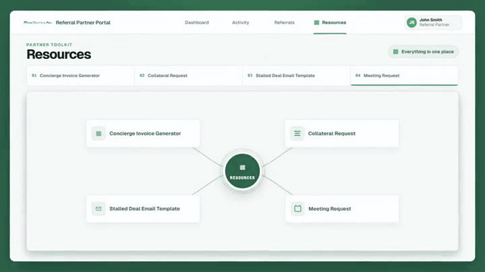Click the envelope icon on the Stalled Deal card
The height and width of the screenshot is (272, 485).
point(99,209)
